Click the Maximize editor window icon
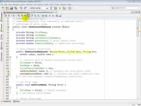Image resolution: width=141 pixels, height=106 pixels. click(x=139, y=12)
